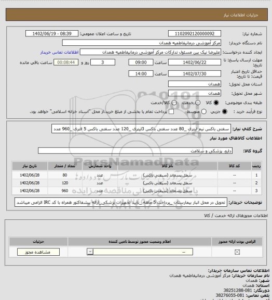The height and width of the screenshot is (300, 272).
Task: Click the price validity date 1402/07/30
Action: tap(195, 73)
